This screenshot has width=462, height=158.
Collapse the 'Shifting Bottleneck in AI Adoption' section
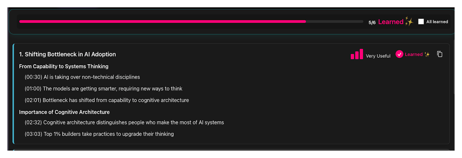[67, 54]
